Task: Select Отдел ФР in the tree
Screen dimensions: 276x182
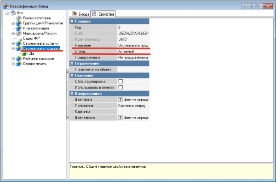Action: click(x=31, y=38)
